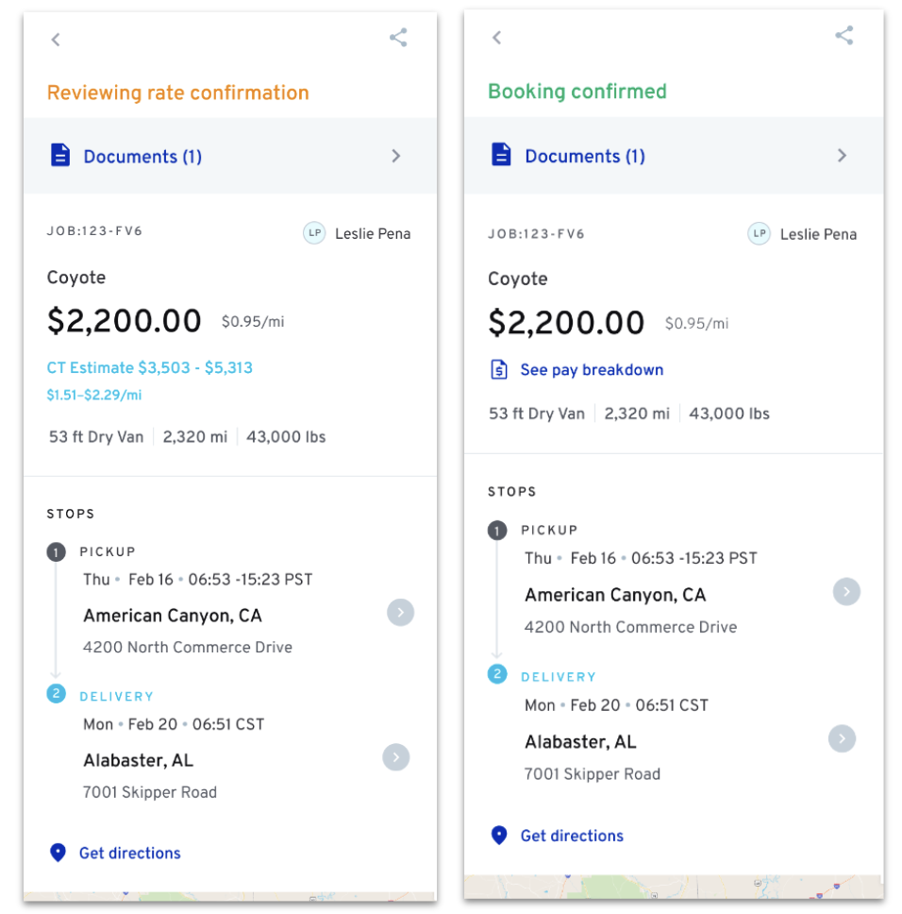Open American Canyon pickup details arrow, left panel
Image resolution: width=902 pixels, height=914 pixels.
(x=400, y=612)
